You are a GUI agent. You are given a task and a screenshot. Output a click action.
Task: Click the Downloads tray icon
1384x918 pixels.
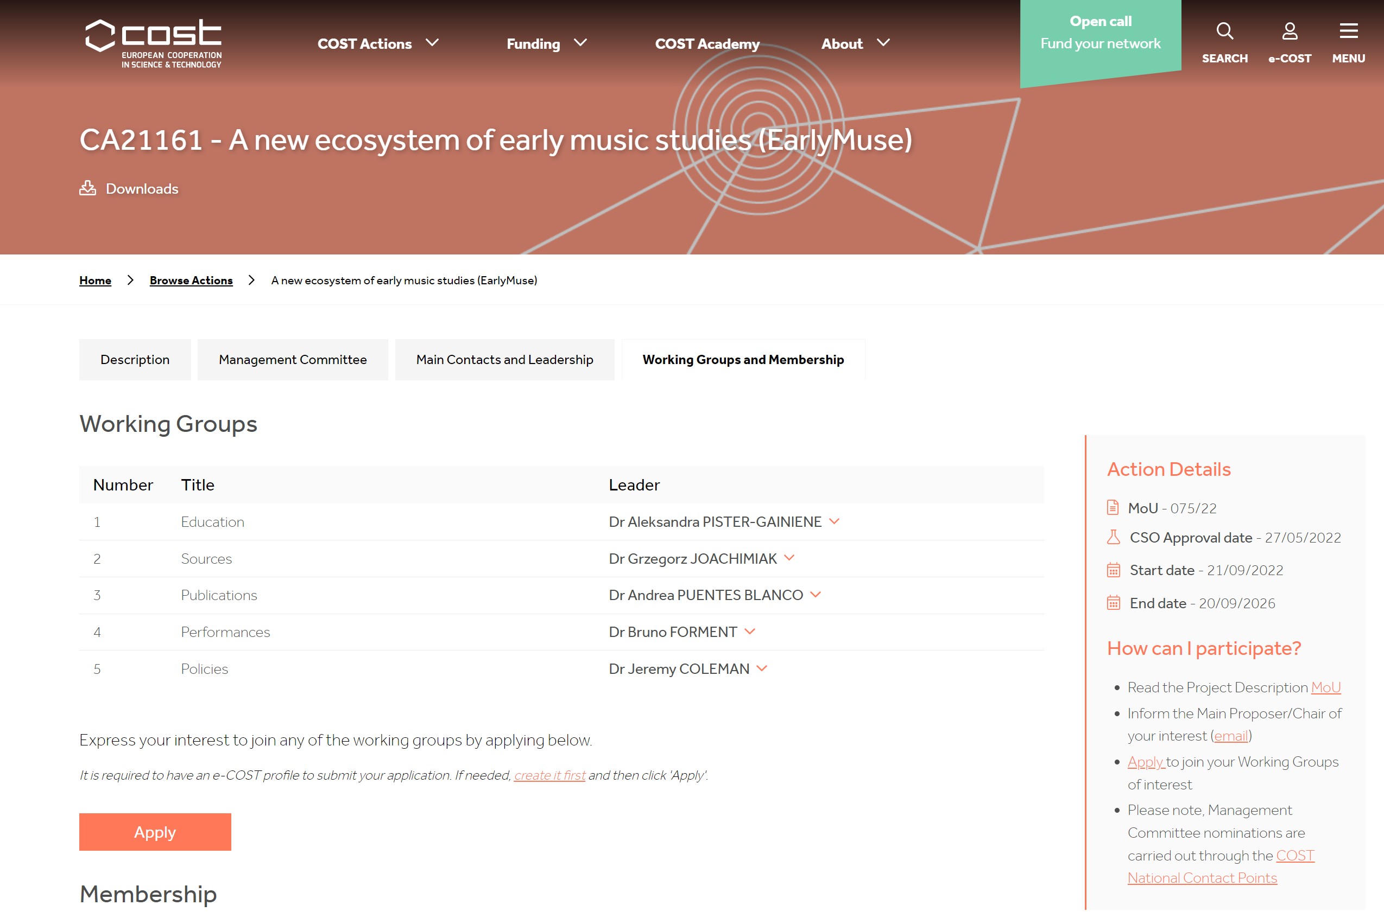[88, 188]
